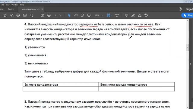Open the read mode scrolling icon
This screenshot has height=109, width=193.
click(117, 15)
